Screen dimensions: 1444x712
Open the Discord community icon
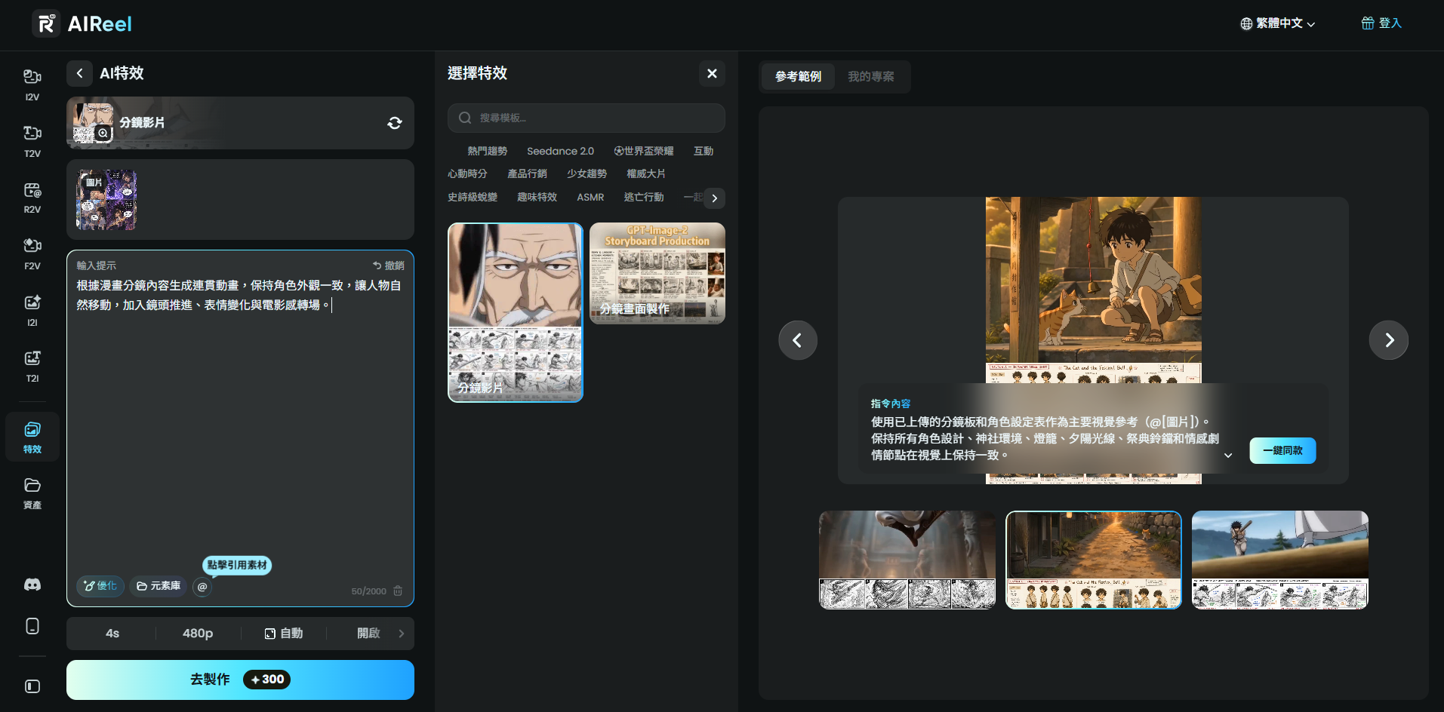[32, 585]
